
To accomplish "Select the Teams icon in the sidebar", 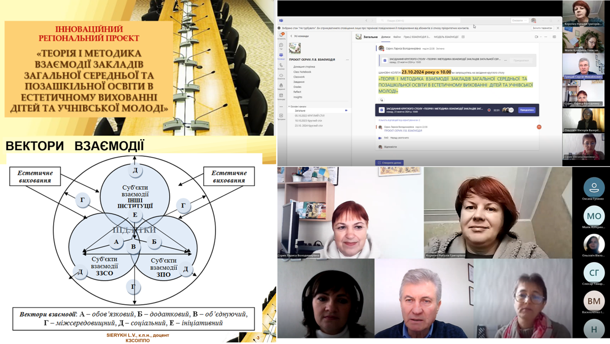I will [x=281, y=56].
